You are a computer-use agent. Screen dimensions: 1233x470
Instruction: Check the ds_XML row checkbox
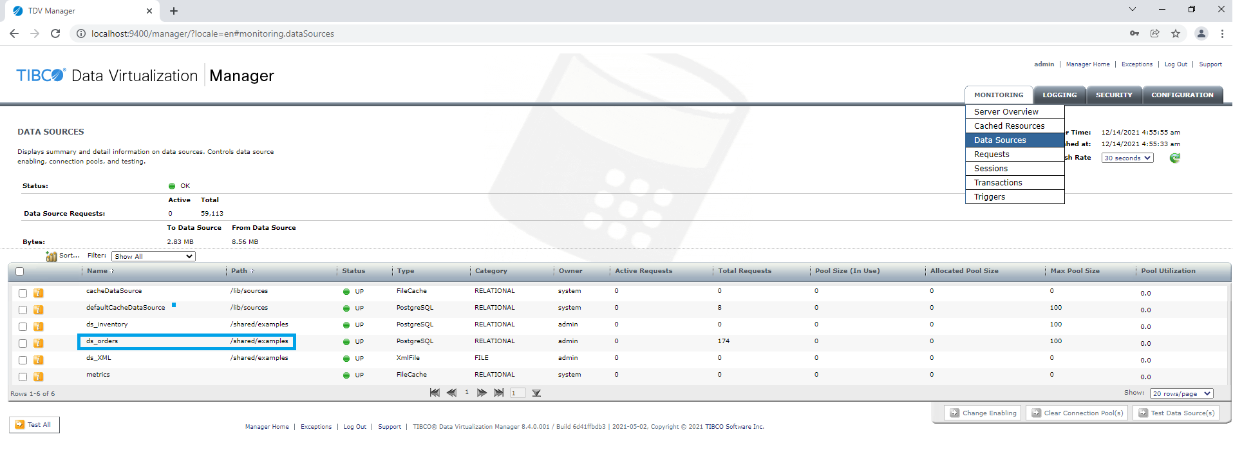click(23, 360)
